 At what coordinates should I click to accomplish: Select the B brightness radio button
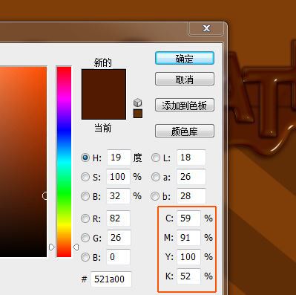pyautogui.click(x=85, y=196)
